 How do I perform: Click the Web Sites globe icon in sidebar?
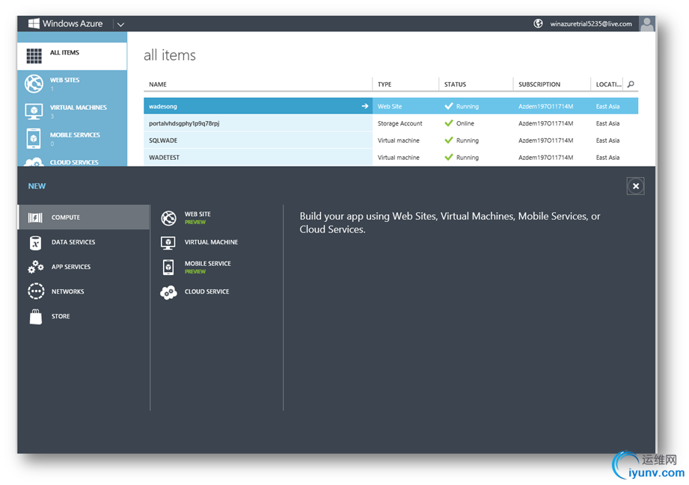tap(34, 84)
